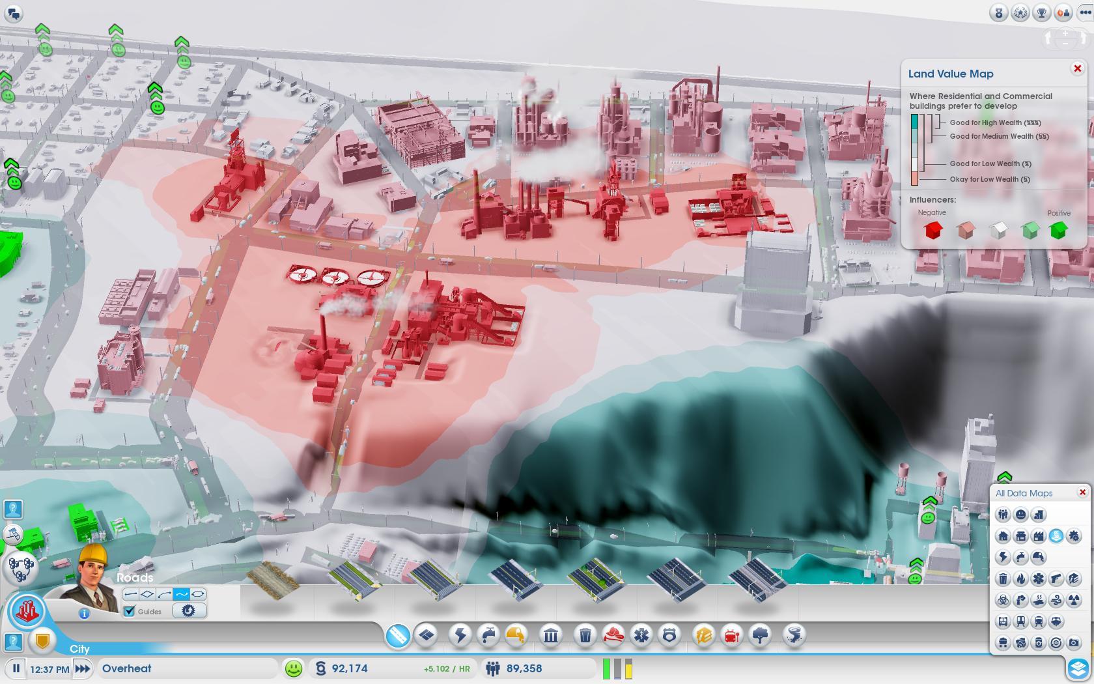Select the straight road drawing mode
This screenshot has width=1094, height=684.
click(130, 594)
